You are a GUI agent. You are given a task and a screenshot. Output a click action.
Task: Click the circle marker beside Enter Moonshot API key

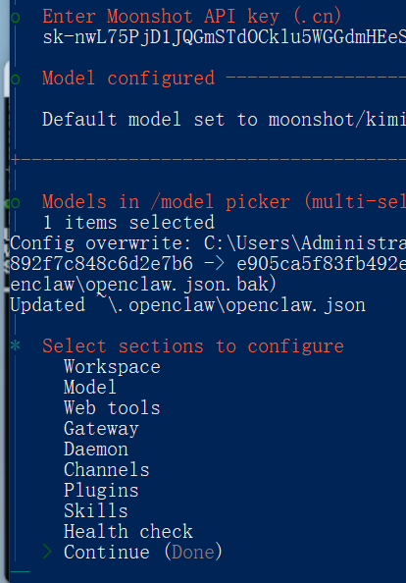[x=16, y=18]
